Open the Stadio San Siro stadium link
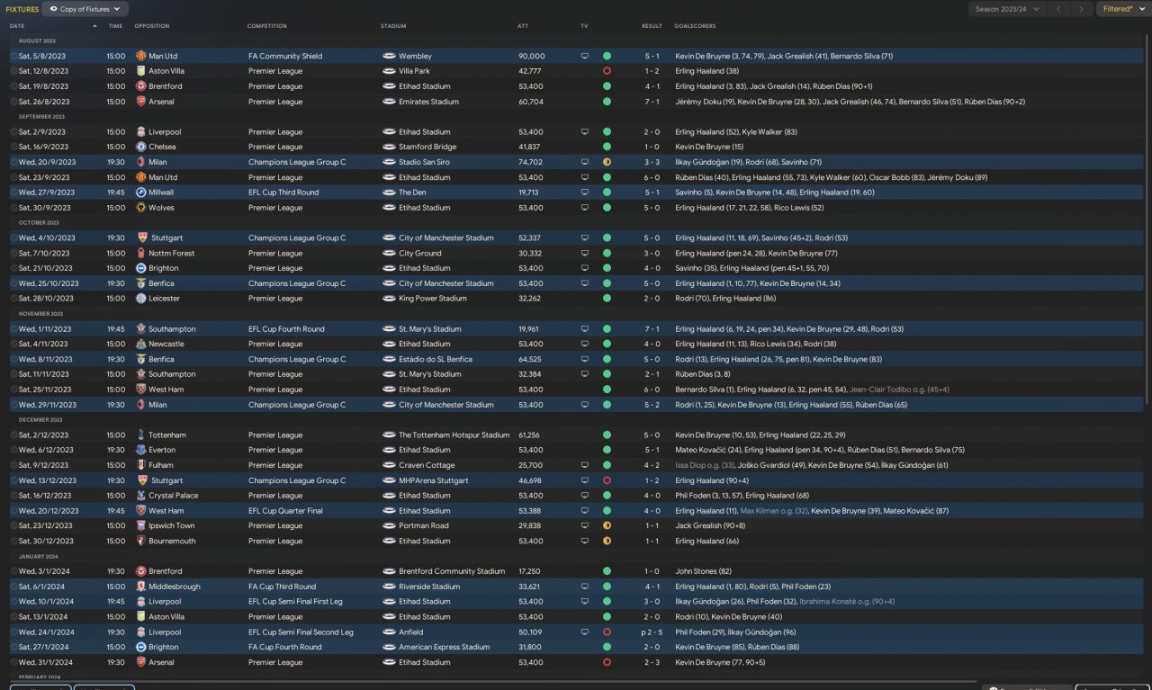 point(424,162)
